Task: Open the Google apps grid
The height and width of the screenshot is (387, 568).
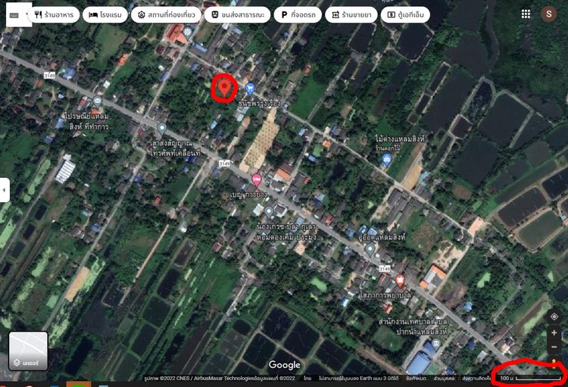Action: click(526, 14)
